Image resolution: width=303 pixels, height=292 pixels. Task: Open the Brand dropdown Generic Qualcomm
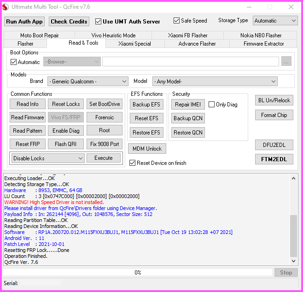pos(88,82)
